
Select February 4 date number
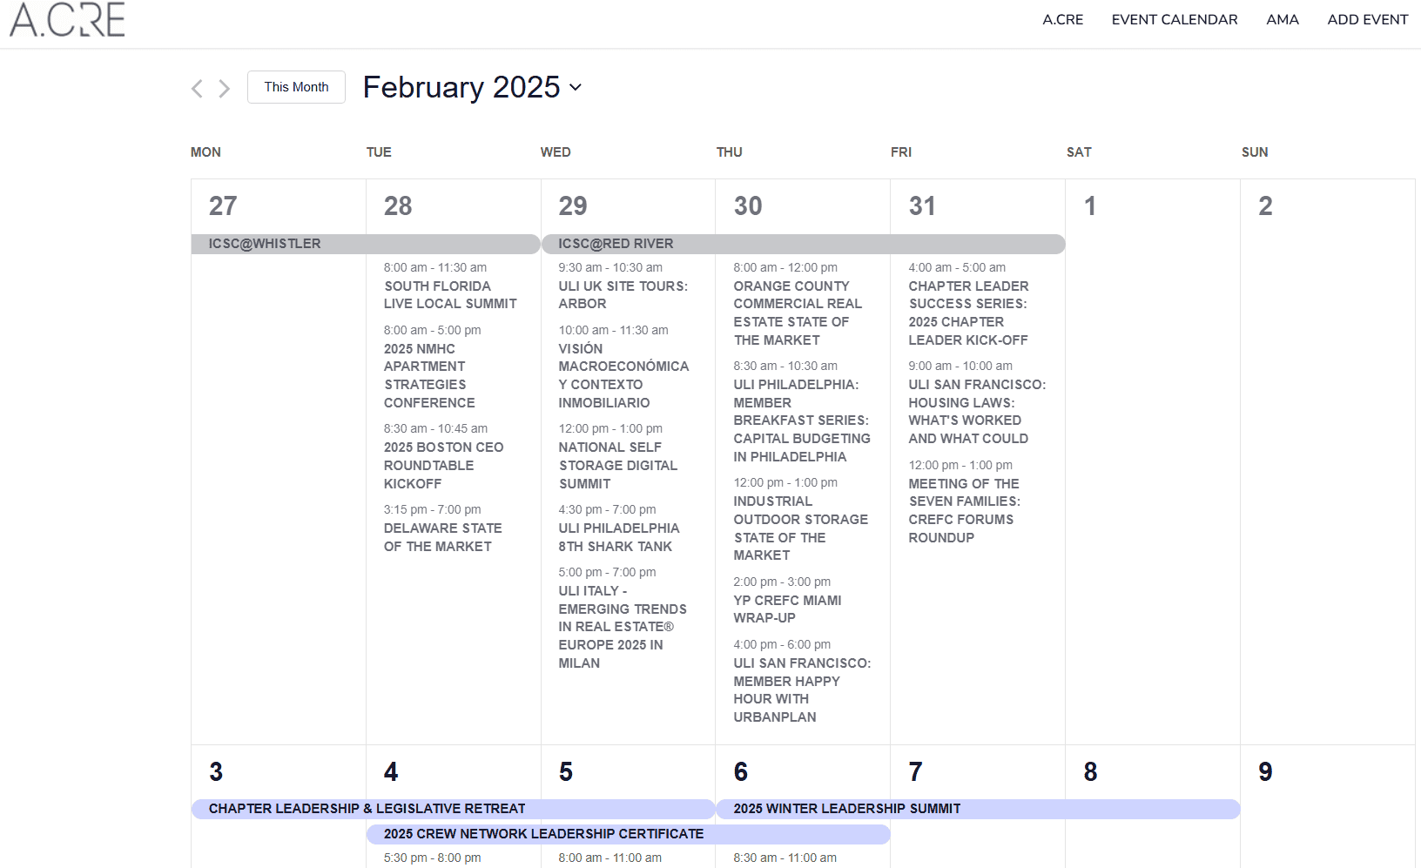[391, 772]
